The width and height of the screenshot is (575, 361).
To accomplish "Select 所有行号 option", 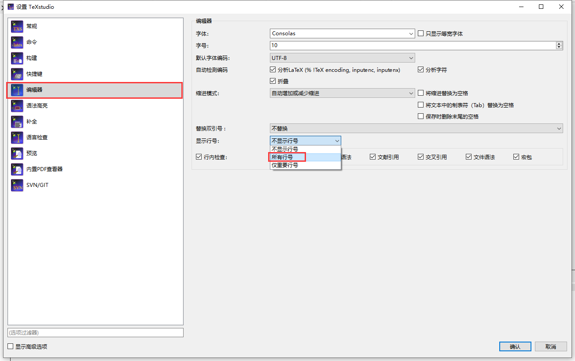I will tap(305, 157).
